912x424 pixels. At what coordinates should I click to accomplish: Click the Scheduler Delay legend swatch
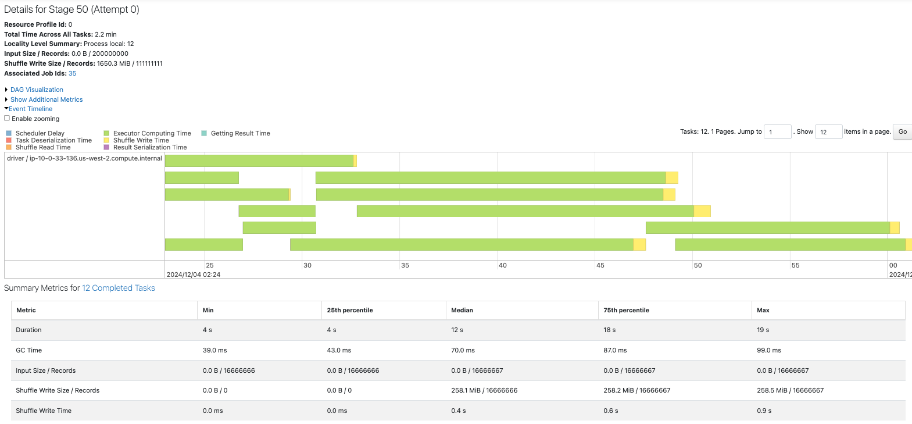click(9, 133)
